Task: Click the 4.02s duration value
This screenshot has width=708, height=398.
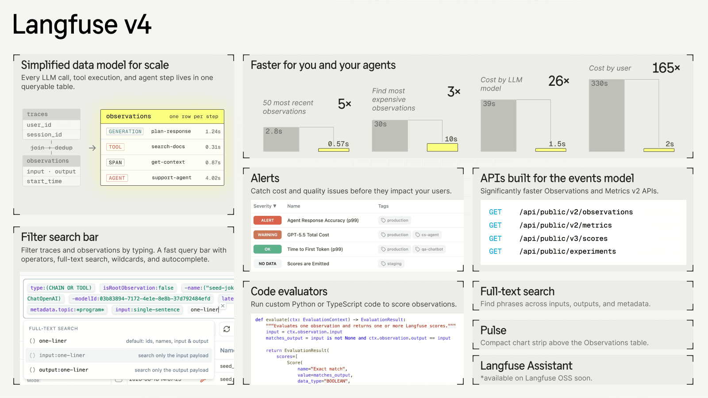Action: [x=213, y=178]
